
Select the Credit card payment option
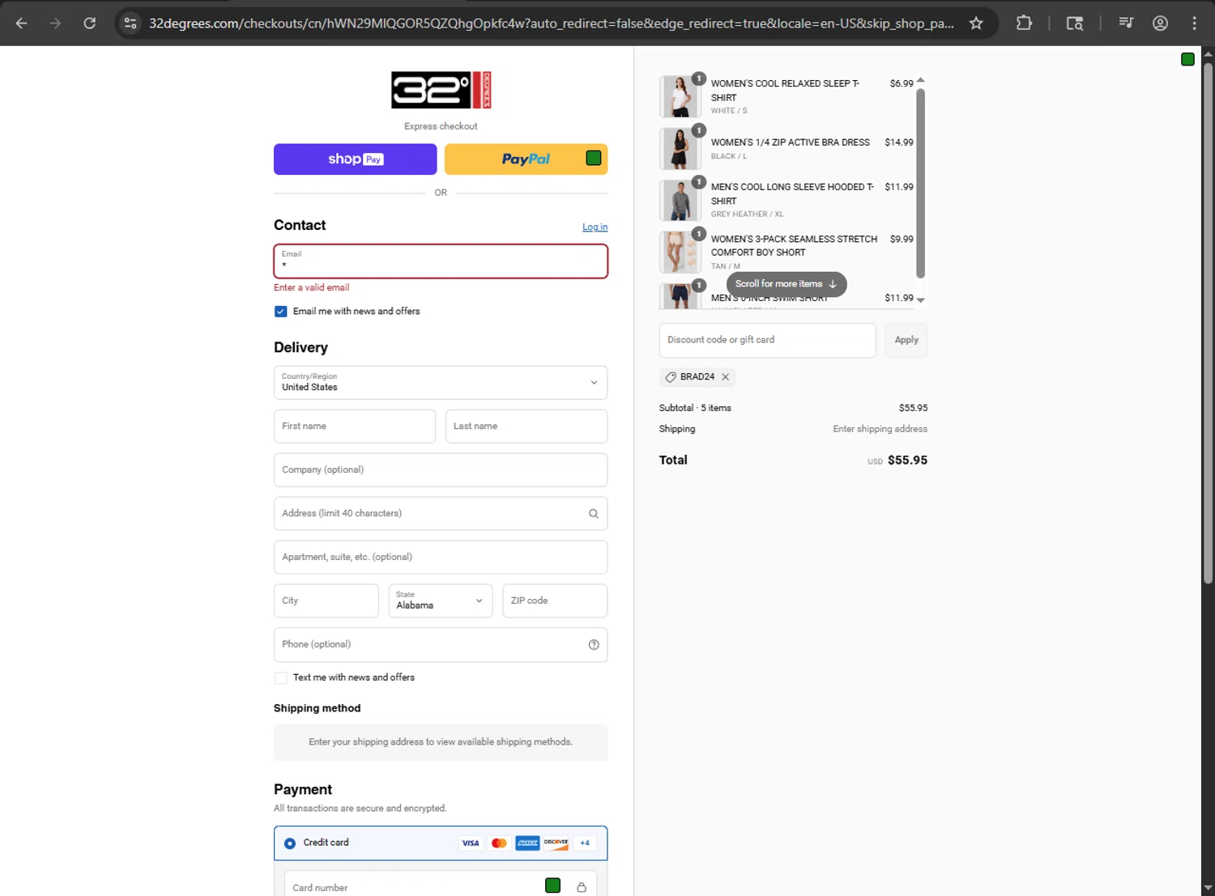coord(290,843)
